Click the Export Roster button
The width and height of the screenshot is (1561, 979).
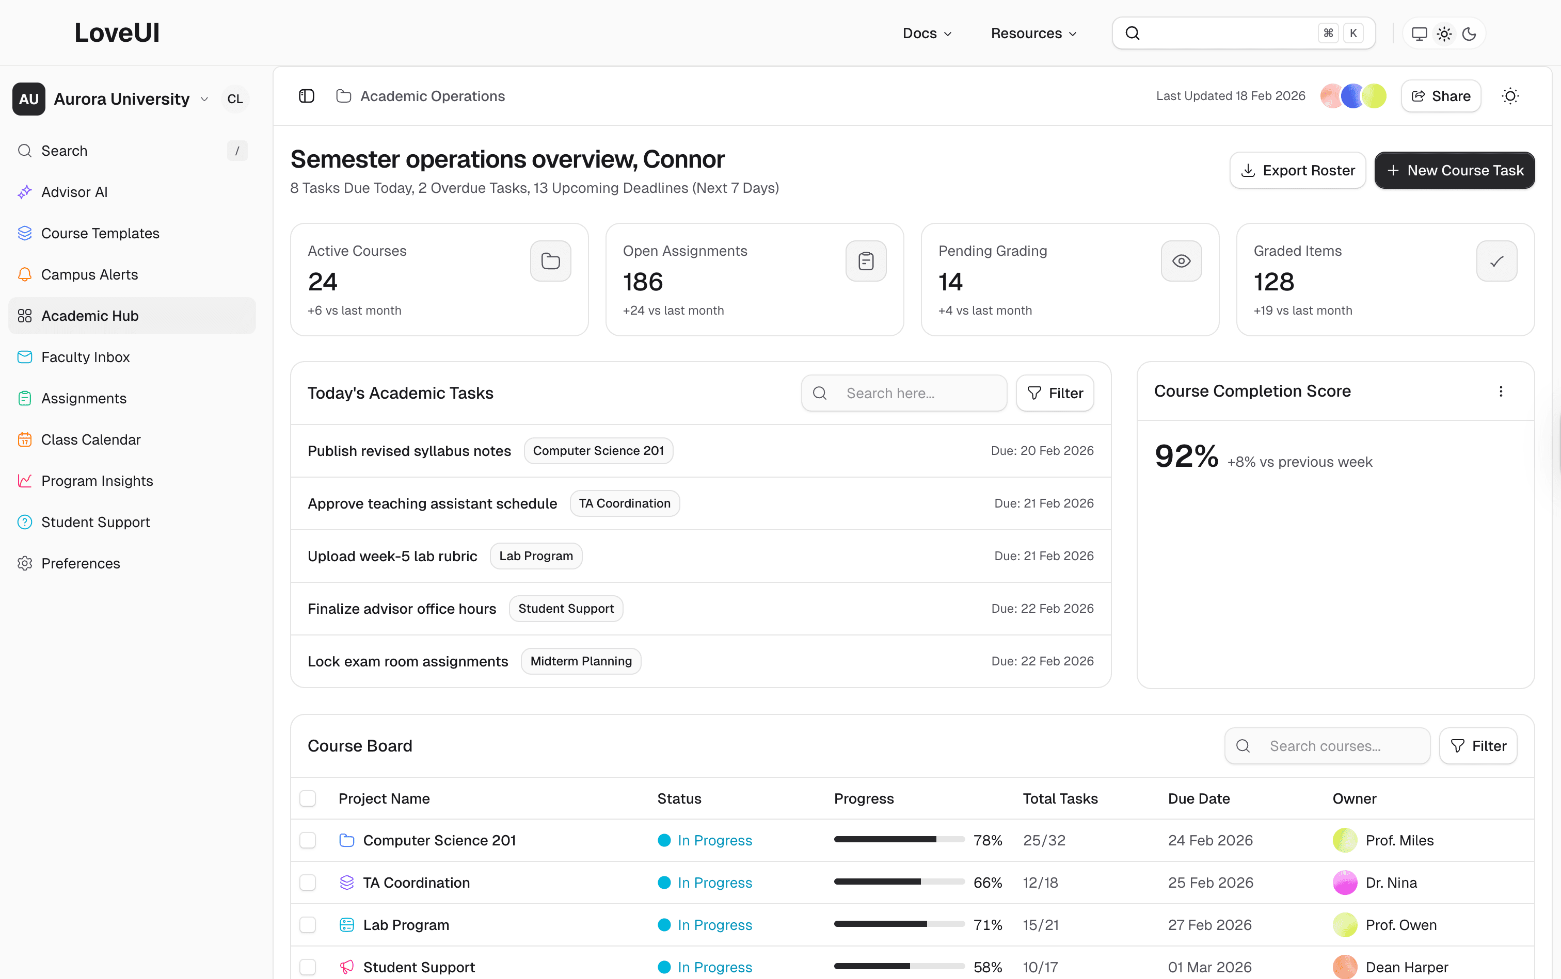pyautogui.click(x=1297, y=170)
